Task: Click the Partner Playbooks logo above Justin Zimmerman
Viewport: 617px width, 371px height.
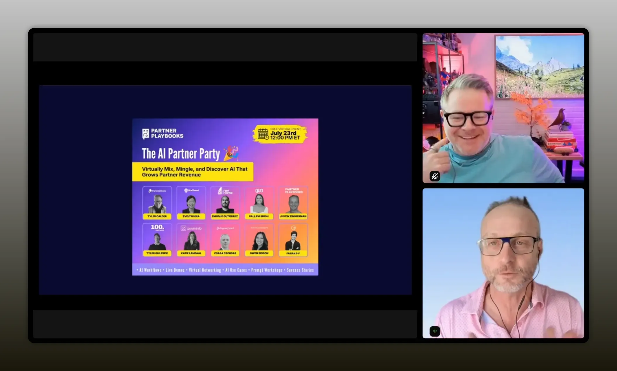Action: (293, 190)
